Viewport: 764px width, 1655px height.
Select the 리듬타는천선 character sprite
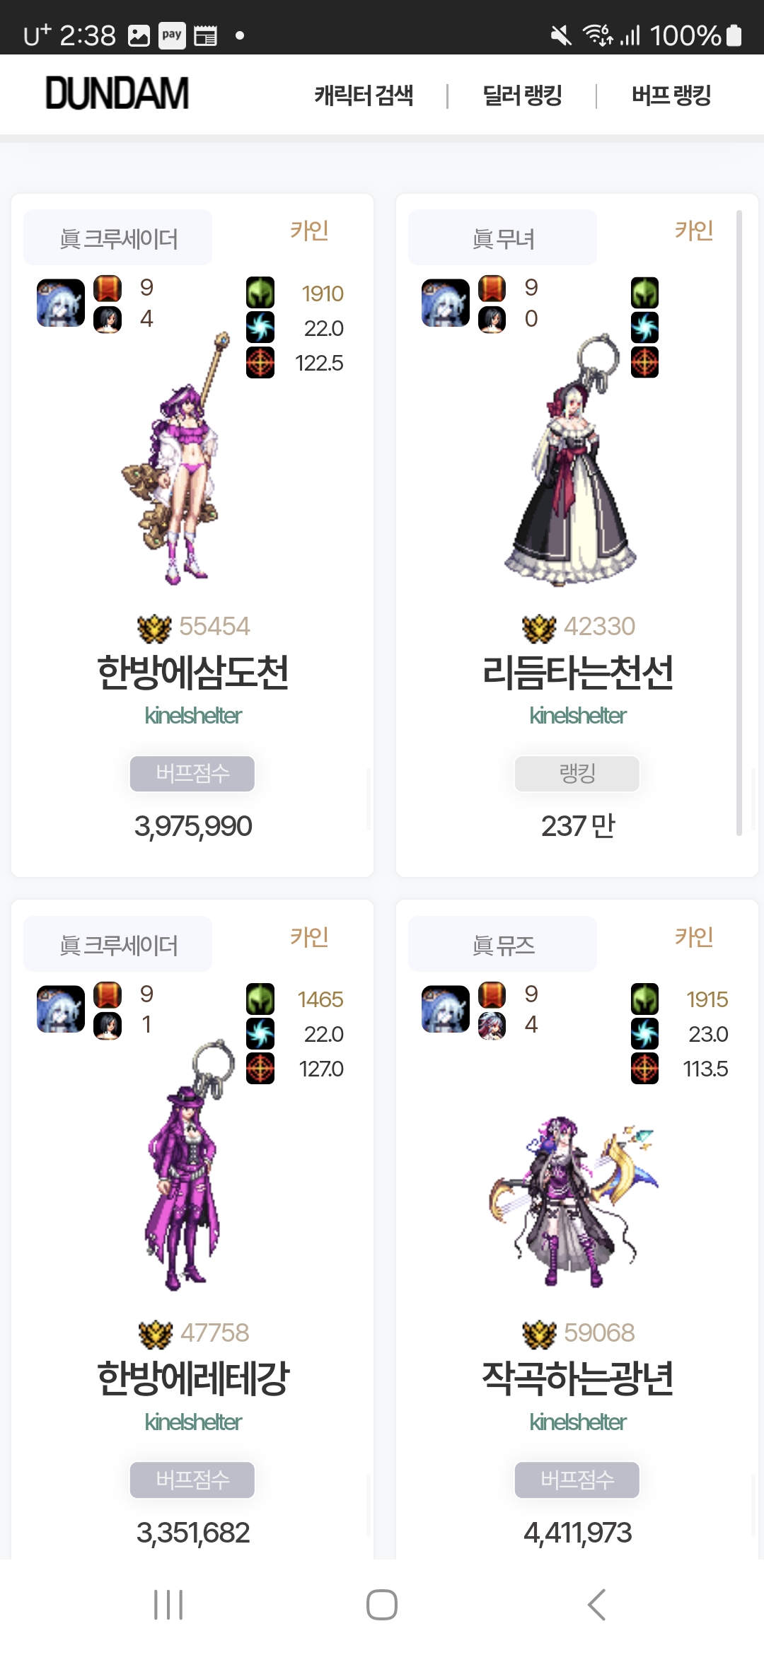pos(570,460)
